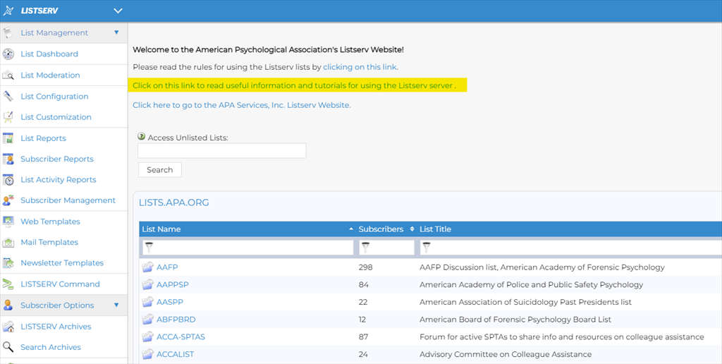Click the List Title filter funnel icon

click(x=427, y=248)
